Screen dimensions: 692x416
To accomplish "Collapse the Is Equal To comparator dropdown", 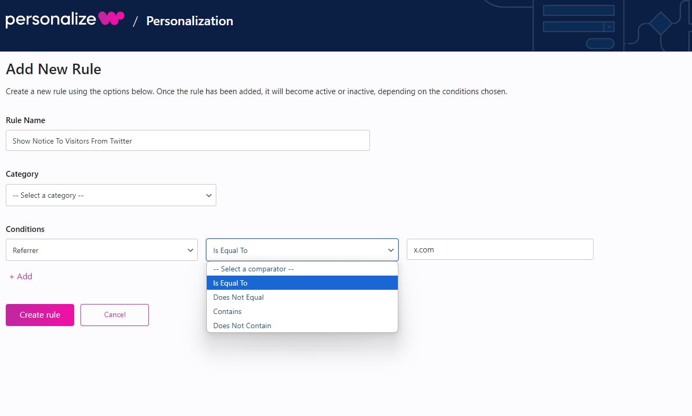I will coord(302,250).
